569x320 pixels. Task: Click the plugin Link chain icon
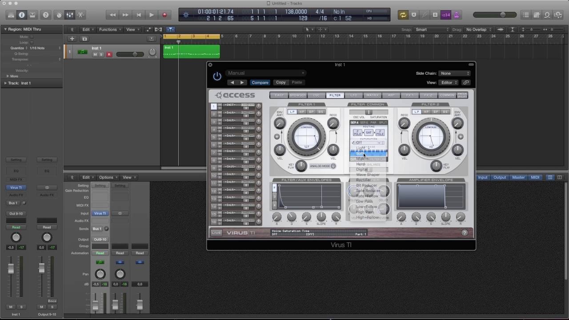pos(466,83)
